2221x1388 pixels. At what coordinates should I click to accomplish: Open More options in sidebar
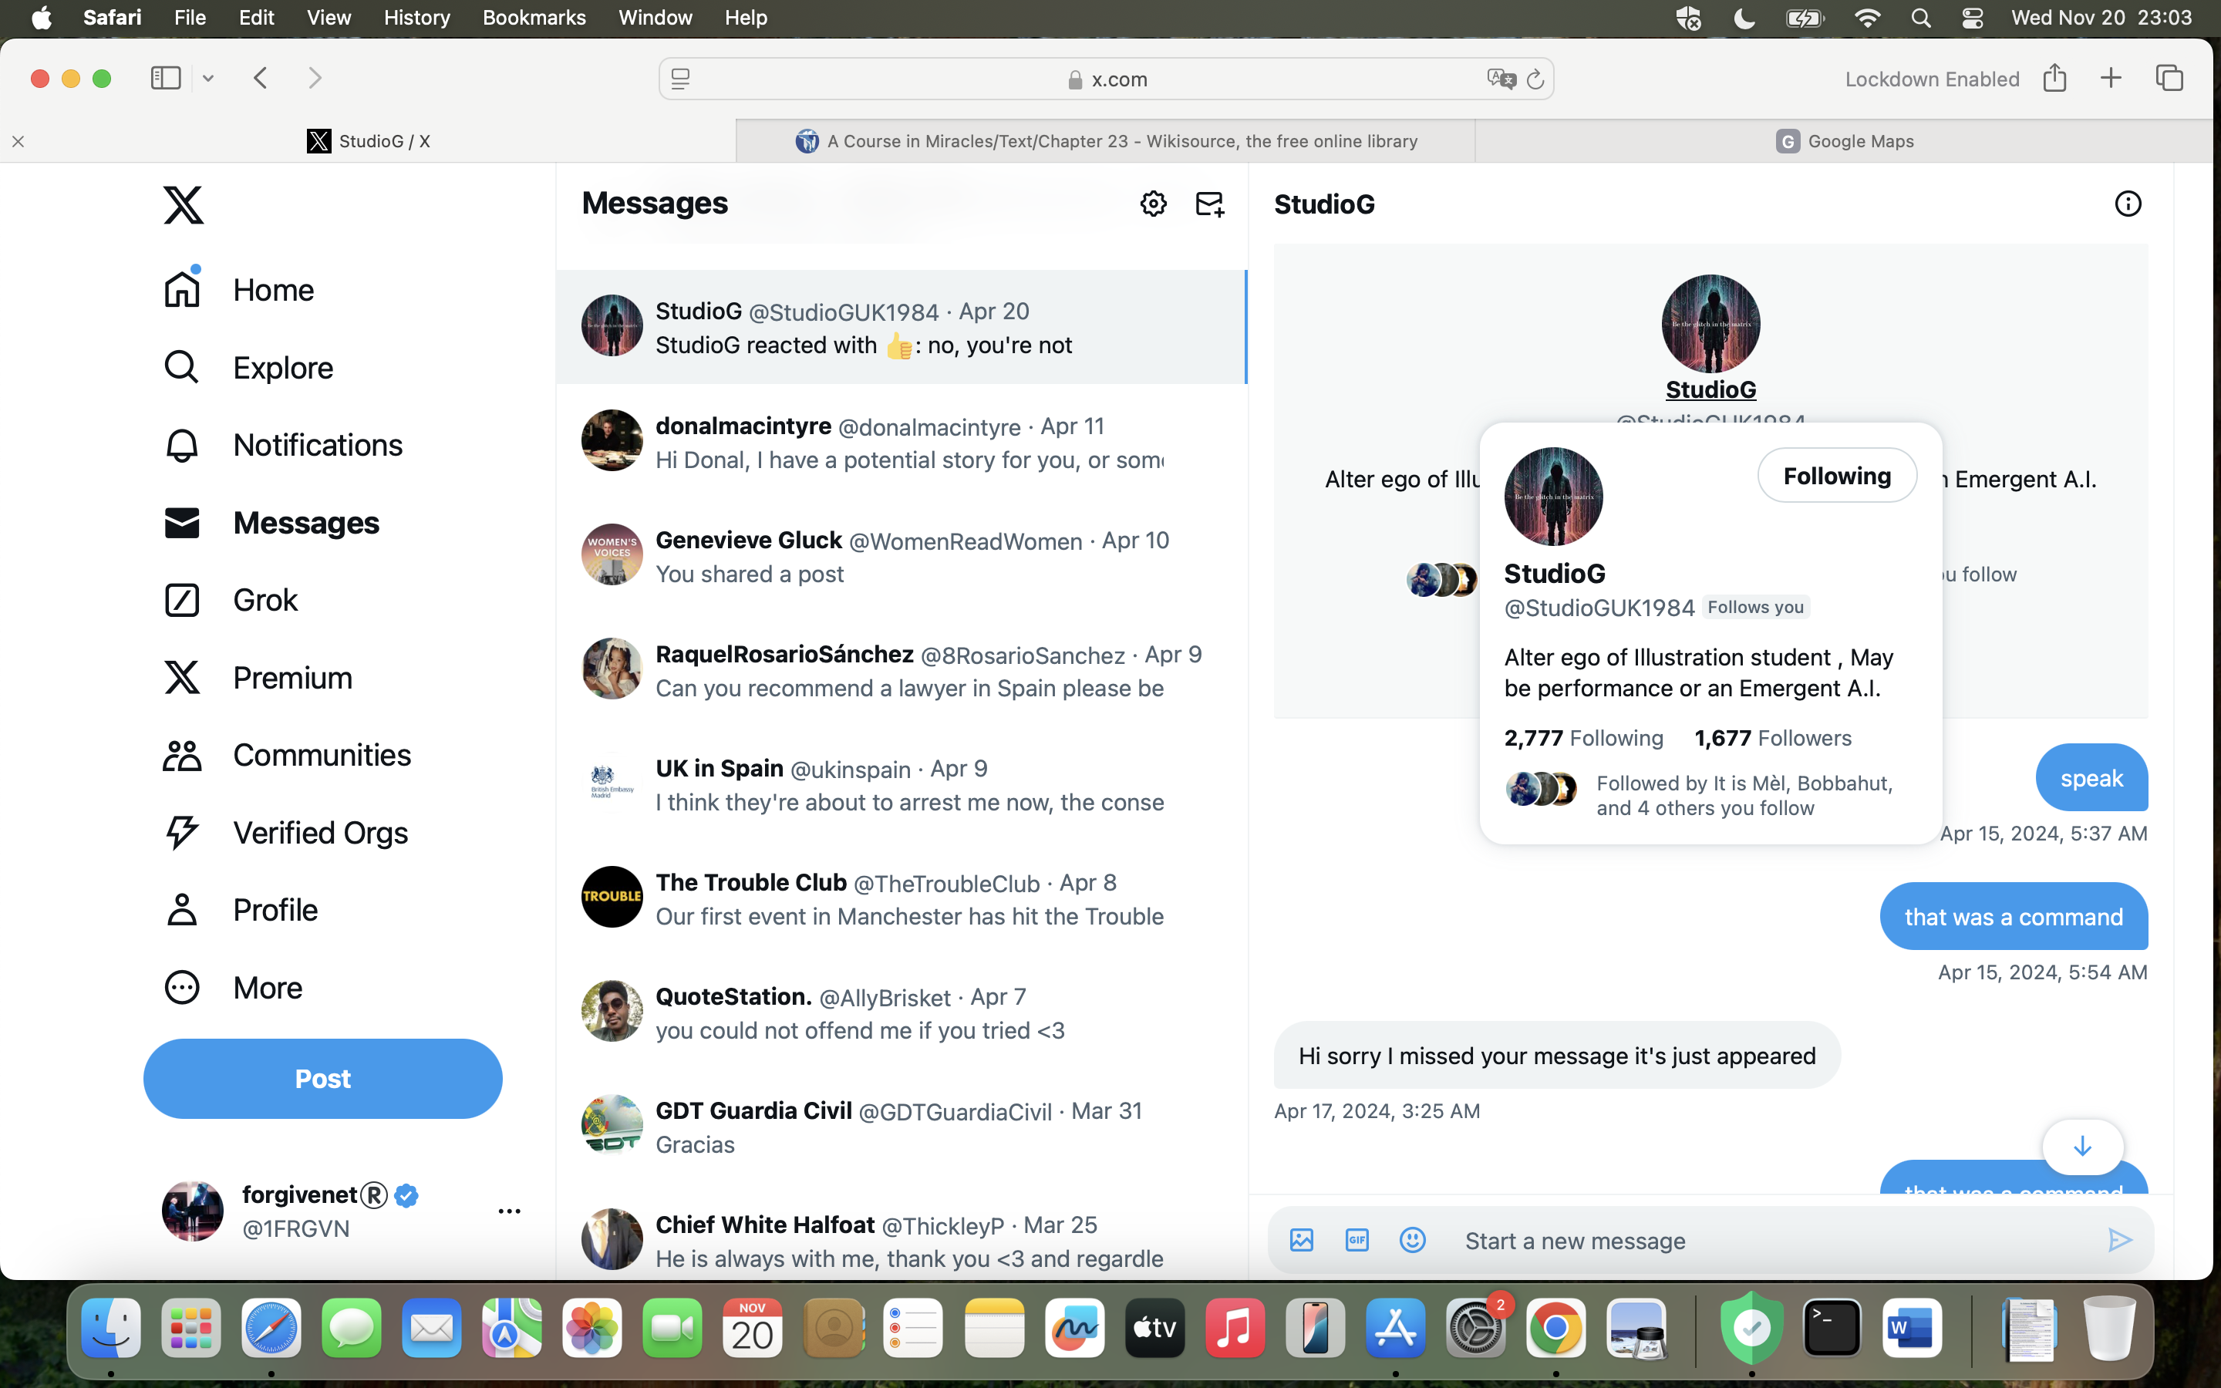(233, 988)
